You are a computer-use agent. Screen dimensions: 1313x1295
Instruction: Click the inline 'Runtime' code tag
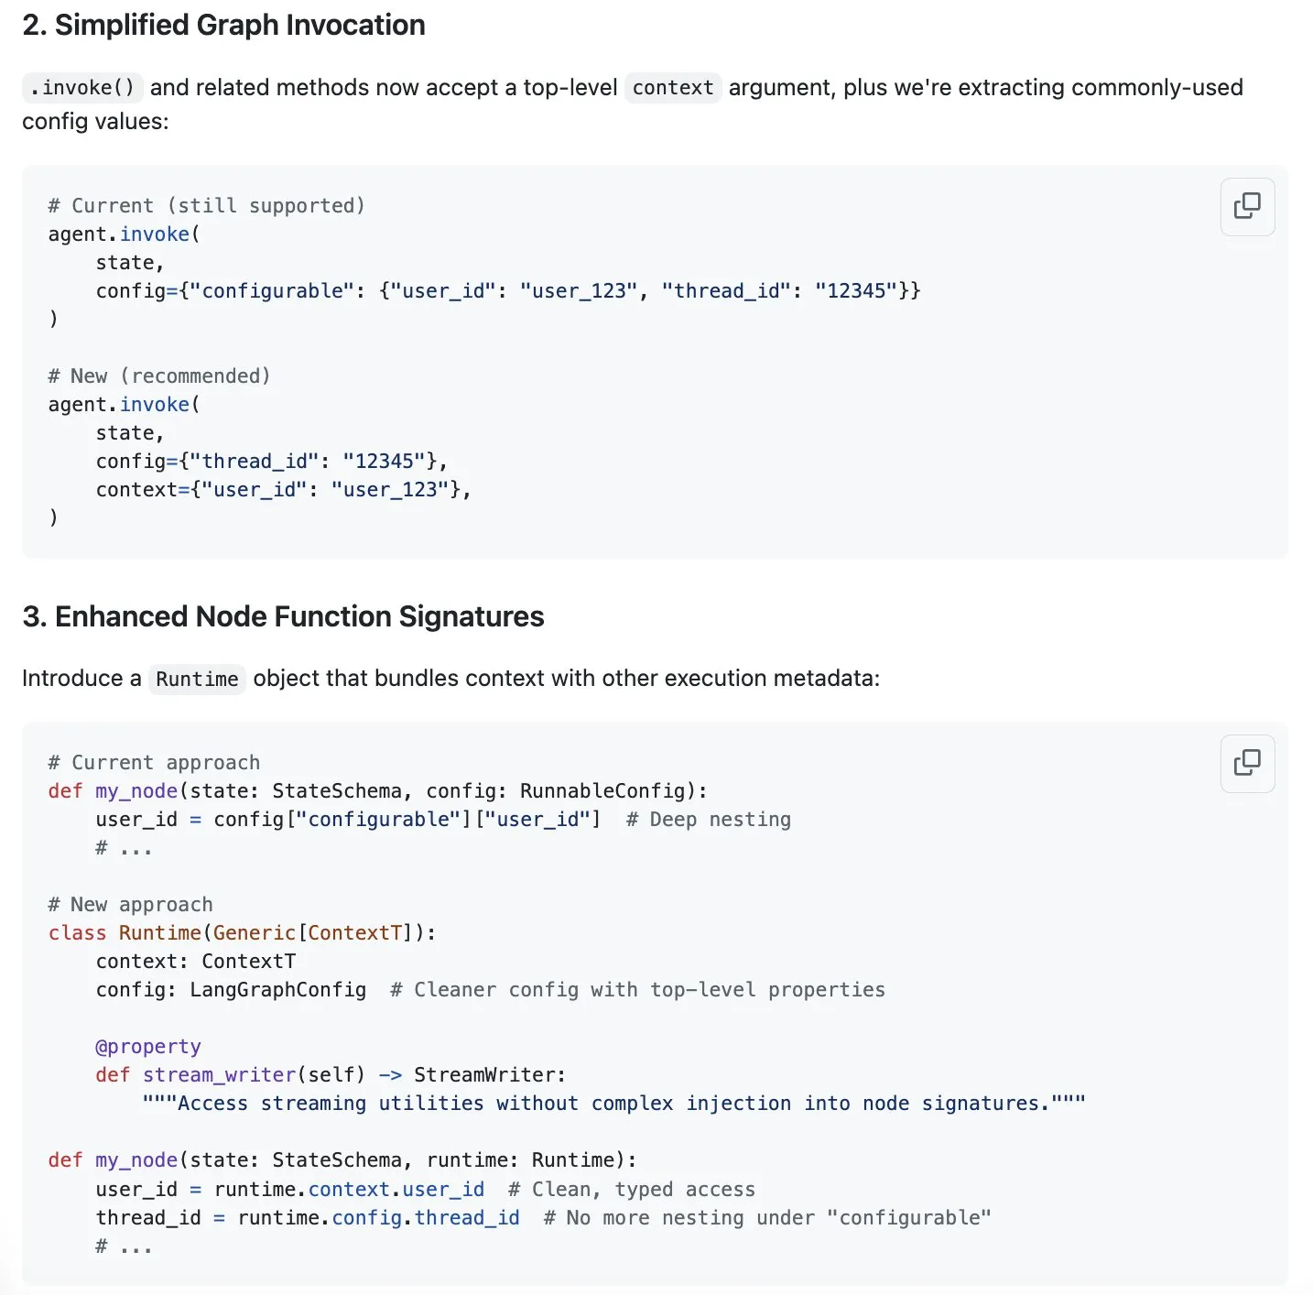pyautogui.click(x=197, y=679)
